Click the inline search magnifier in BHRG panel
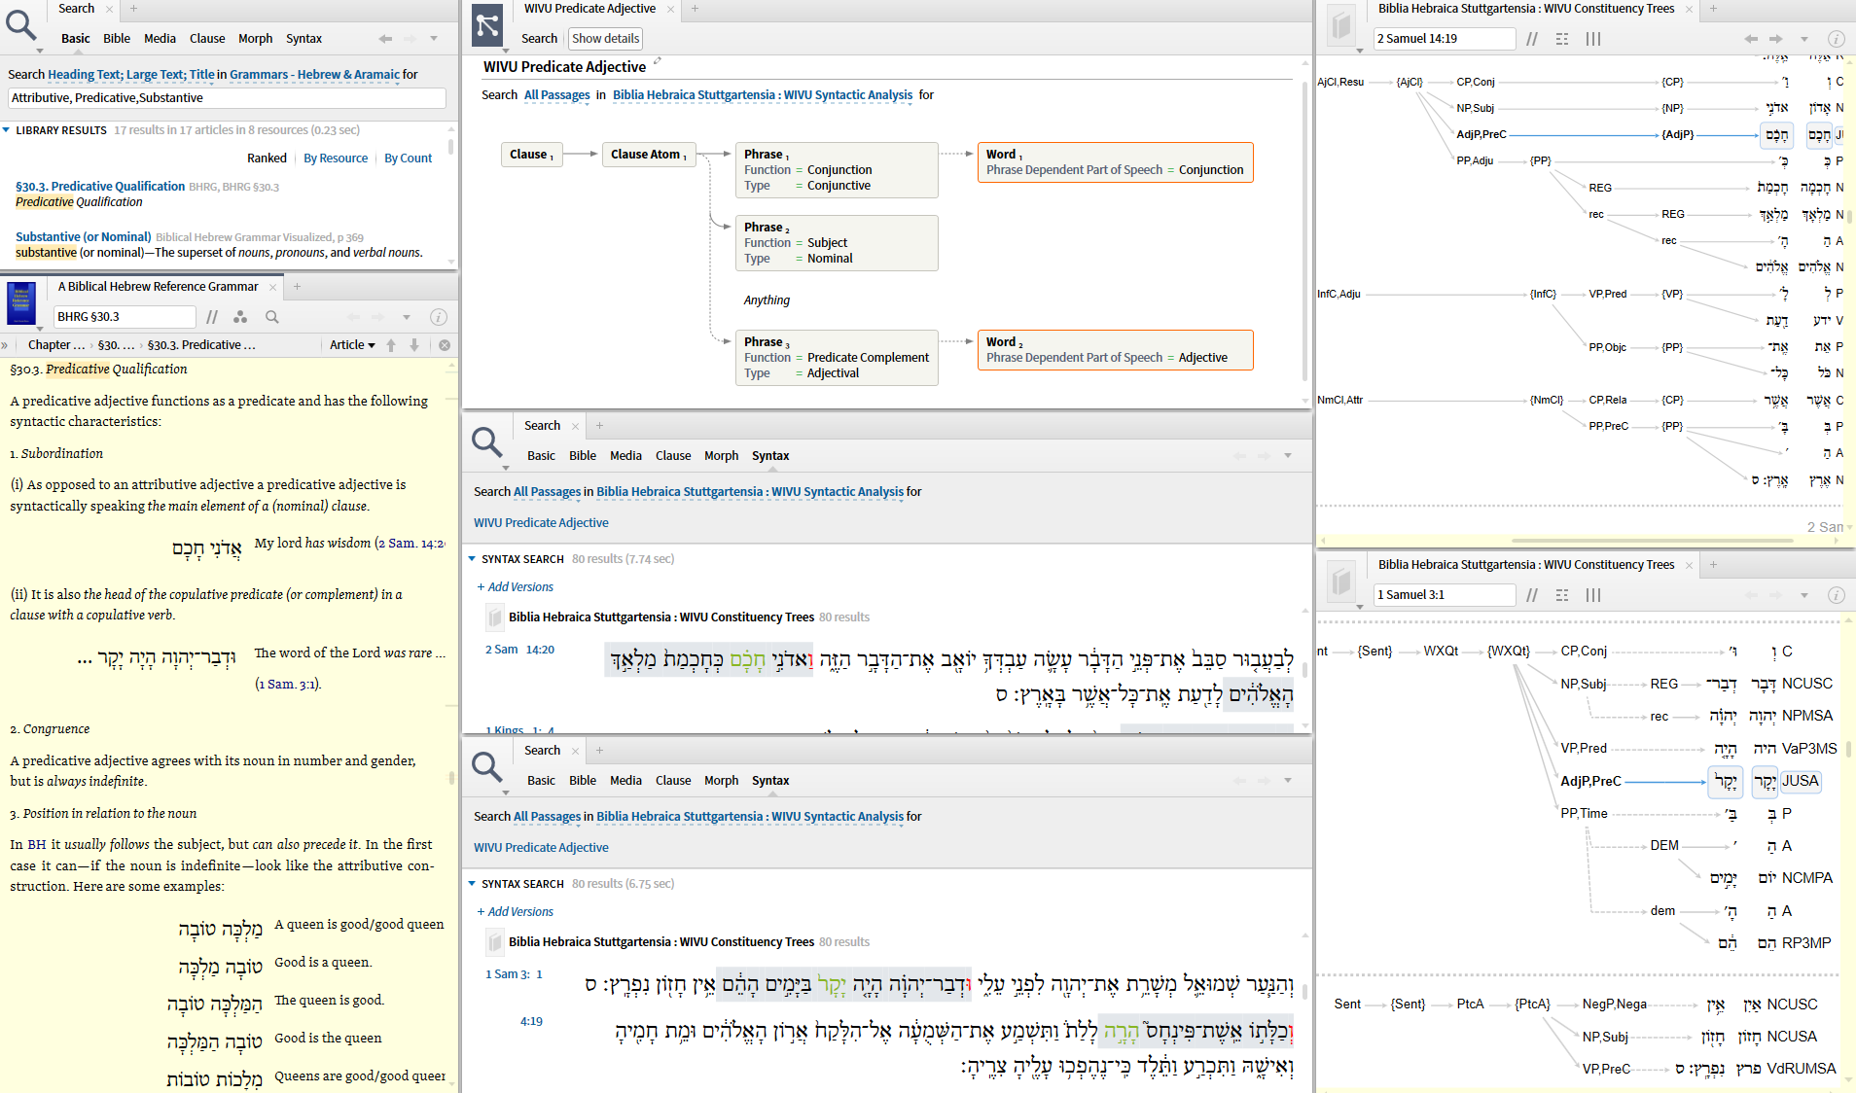 pos(272,317)
